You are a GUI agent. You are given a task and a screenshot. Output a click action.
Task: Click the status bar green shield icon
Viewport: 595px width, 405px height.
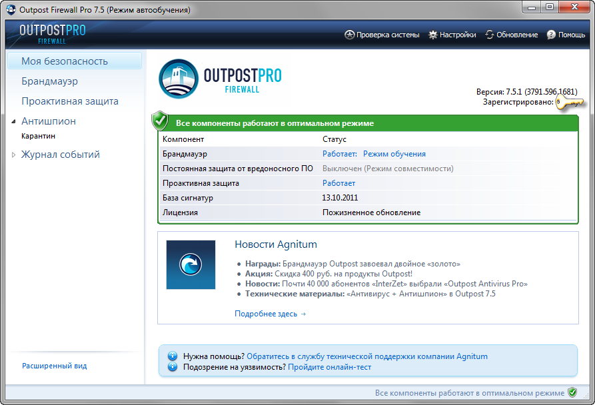click(572, 393)
